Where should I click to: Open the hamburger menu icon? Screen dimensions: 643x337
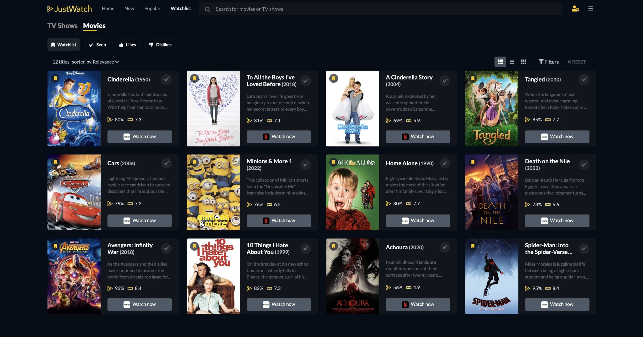(x=591, y=9)
